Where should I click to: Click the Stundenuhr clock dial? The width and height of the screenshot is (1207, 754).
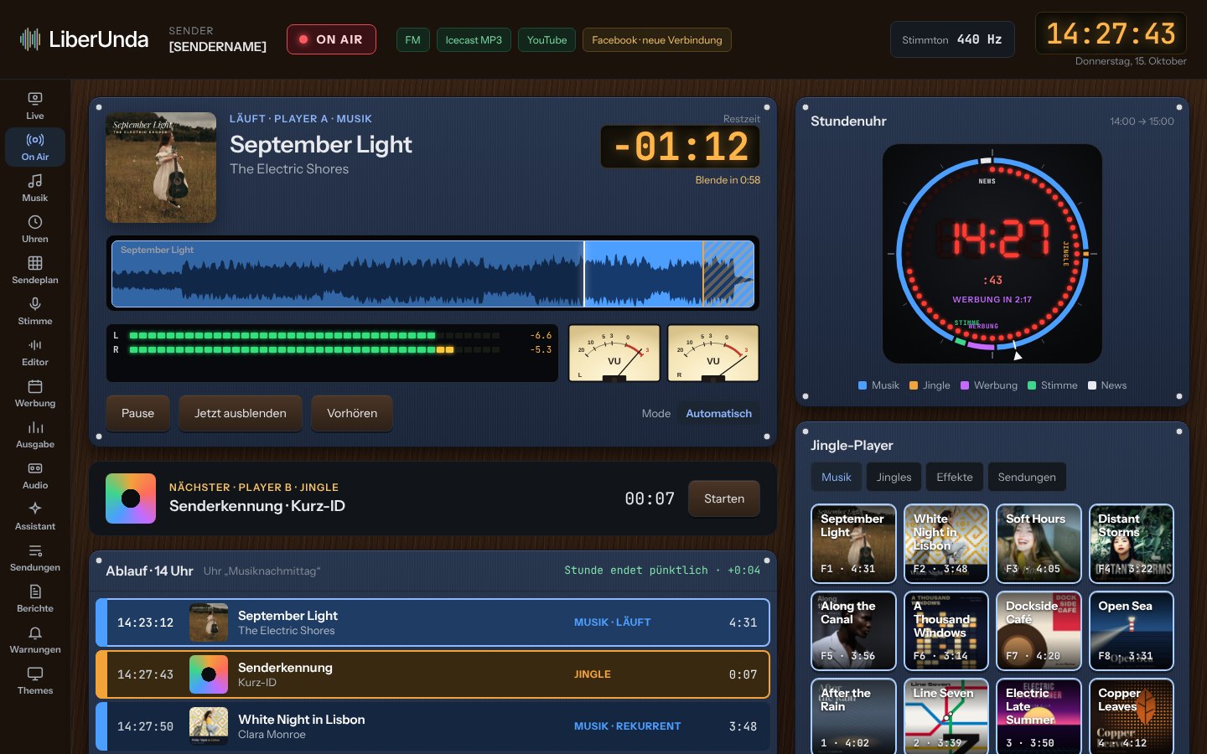coord(992,254)
